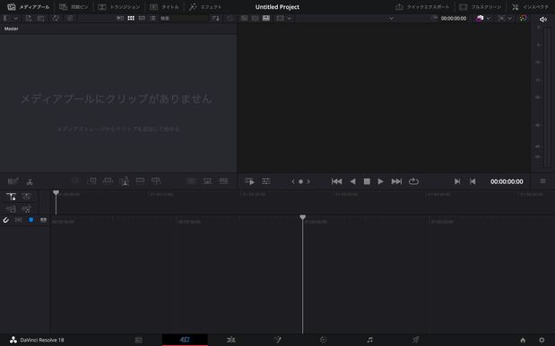
Task: Open Project Manager via home icon
Action: pyautogui.click(x=523, y=341)
